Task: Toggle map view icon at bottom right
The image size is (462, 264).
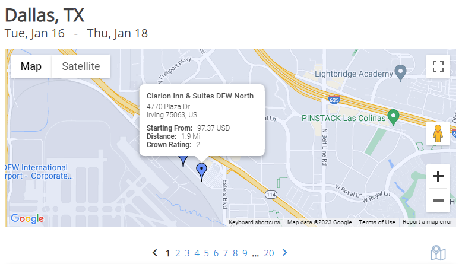Action: [x=438, y=253]
